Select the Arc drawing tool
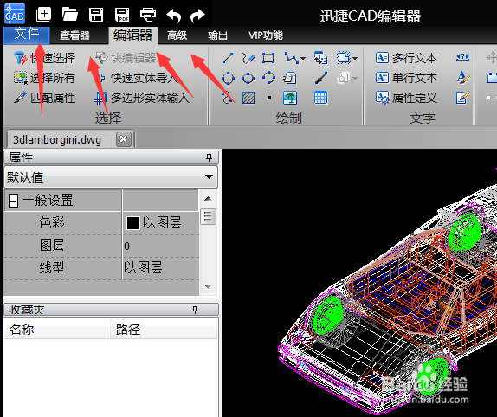The width and height of the screenshot is (497, 417). 268,78
